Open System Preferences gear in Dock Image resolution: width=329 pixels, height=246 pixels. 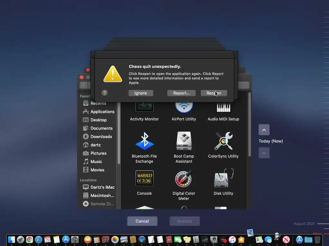point(75,240)
